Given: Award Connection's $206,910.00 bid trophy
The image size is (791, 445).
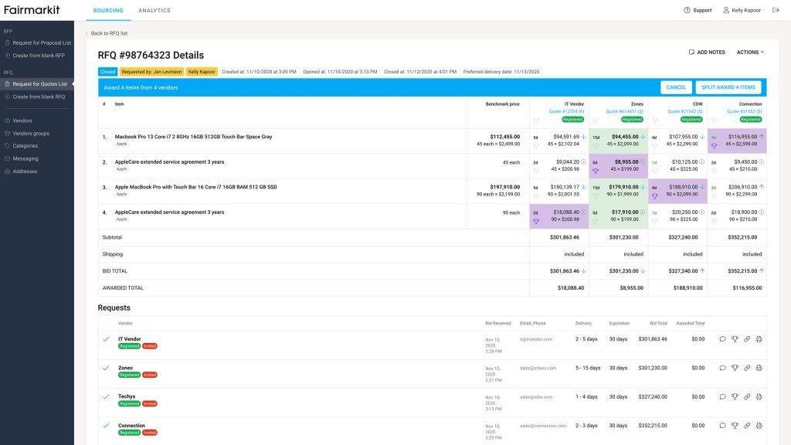Looking at the screenshot, I should (714, 196).
